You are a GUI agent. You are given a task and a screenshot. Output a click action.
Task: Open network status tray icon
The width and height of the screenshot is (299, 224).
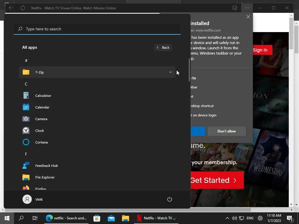[x=241, y=218]
